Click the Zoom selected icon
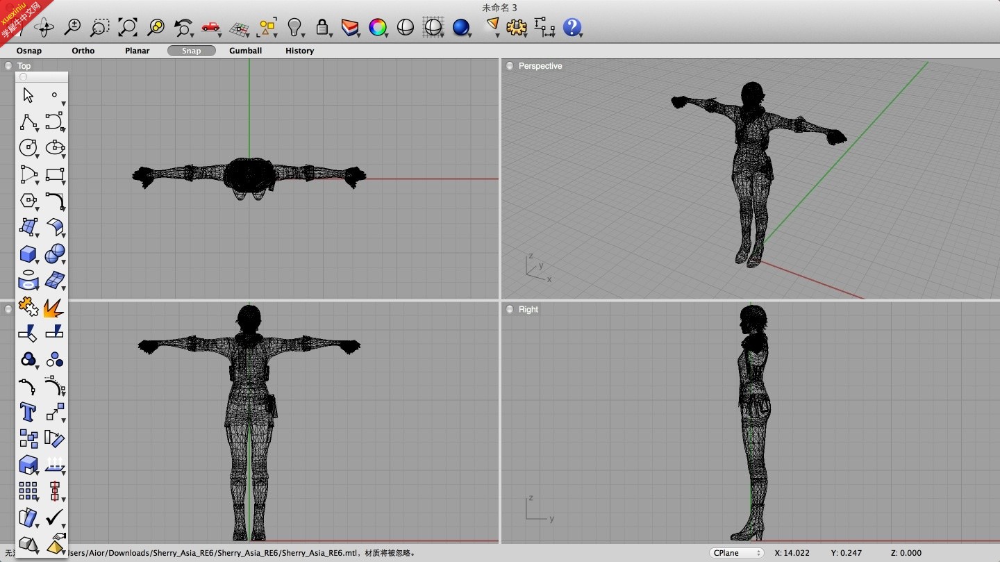The width and height of the screenshot is (1000, 562). (156, 27)
